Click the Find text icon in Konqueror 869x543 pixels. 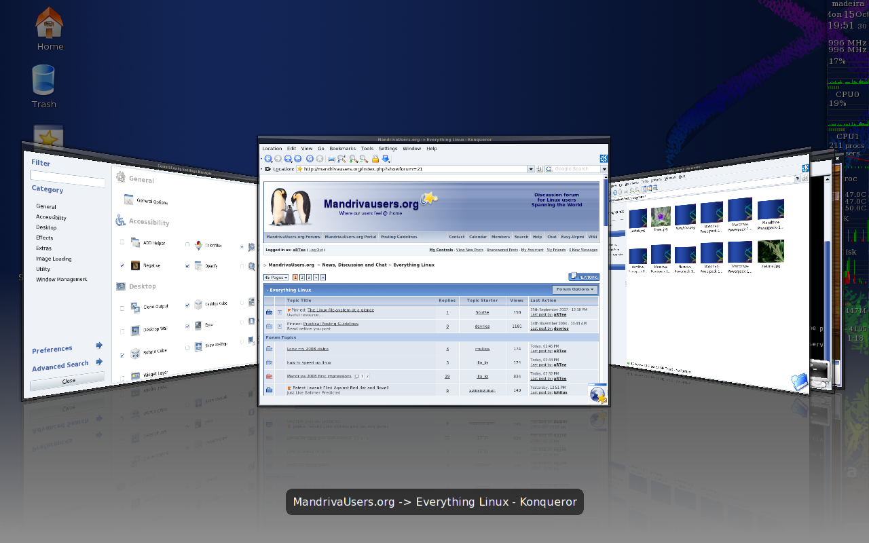coord(341,159)
